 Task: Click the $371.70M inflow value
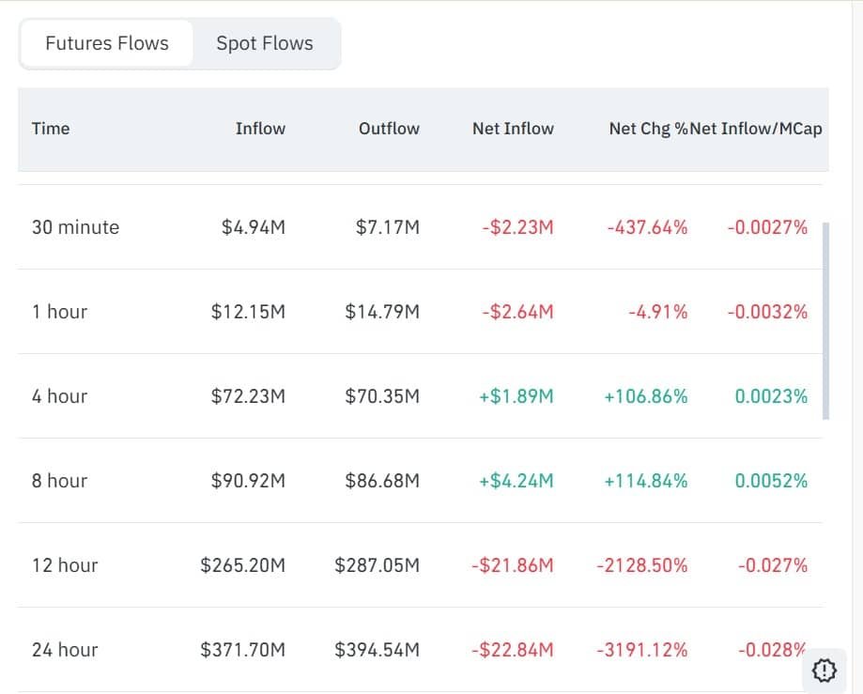click(x=249, y=649)
